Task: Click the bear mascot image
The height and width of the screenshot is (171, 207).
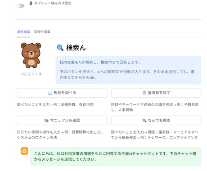Action: pyautogui.click(x=31, y=55)
